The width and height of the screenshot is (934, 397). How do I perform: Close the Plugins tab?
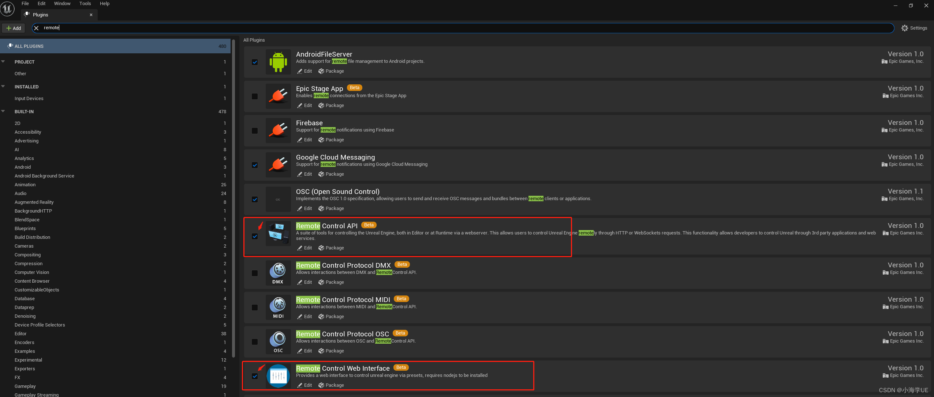(91, 15)
